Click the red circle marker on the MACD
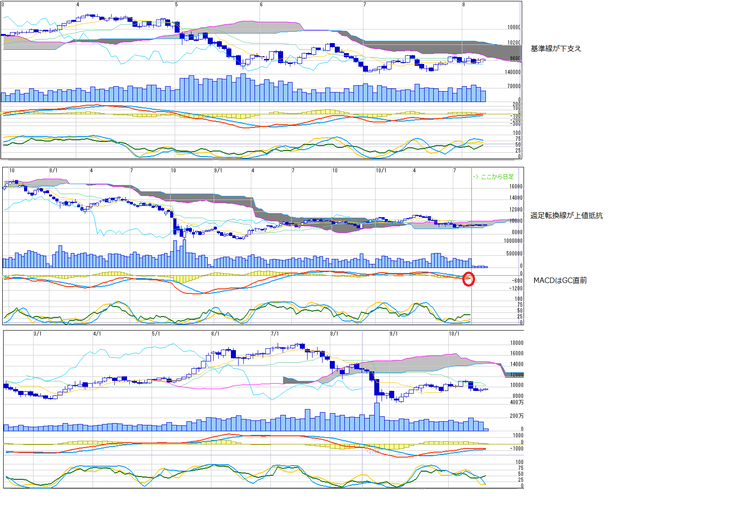Viewport: 754px width, 507px height. pos(468,279)
